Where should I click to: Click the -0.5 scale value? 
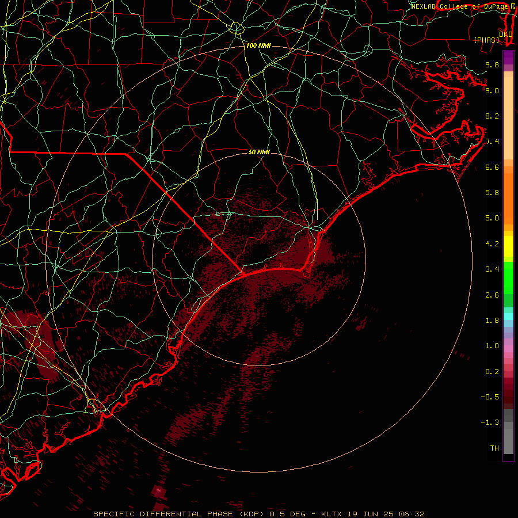(490, 397)
